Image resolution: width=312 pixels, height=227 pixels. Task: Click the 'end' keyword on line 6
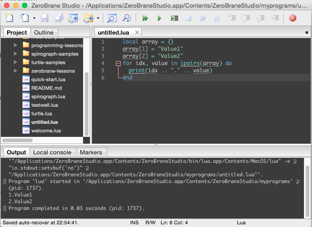pyautogui.click(x=127, y=78)
